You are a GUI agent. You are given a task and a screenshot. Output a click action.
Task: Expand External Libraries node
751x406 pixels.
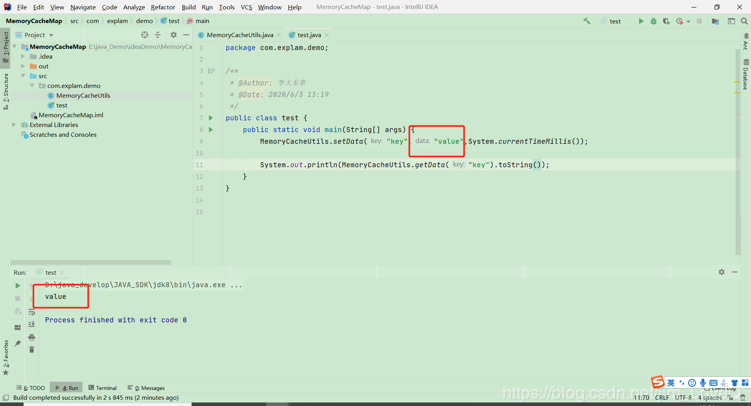click(14, 125)
